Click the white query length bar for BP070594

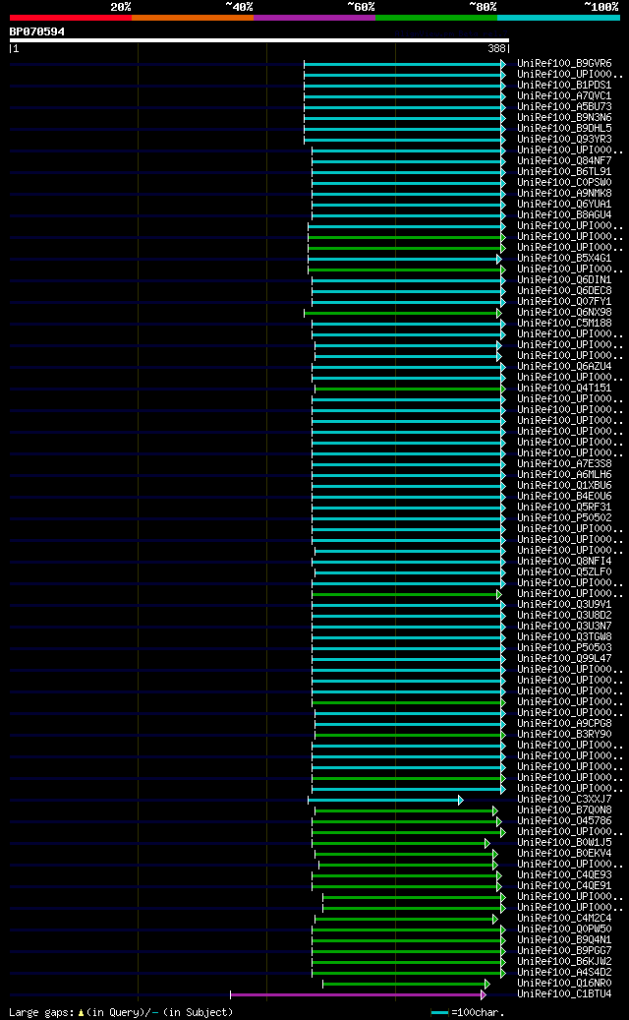259,40
